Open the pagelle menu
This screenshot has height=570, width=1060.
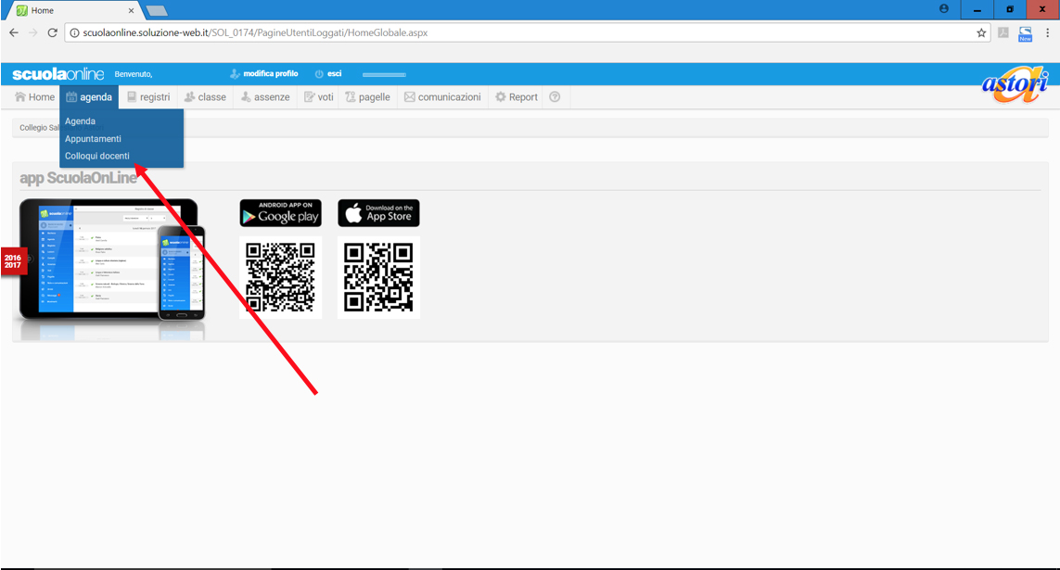click(x=368, y=96)
